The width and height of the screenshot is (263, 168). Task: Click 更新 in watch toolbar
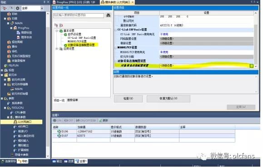pos(104,121)
